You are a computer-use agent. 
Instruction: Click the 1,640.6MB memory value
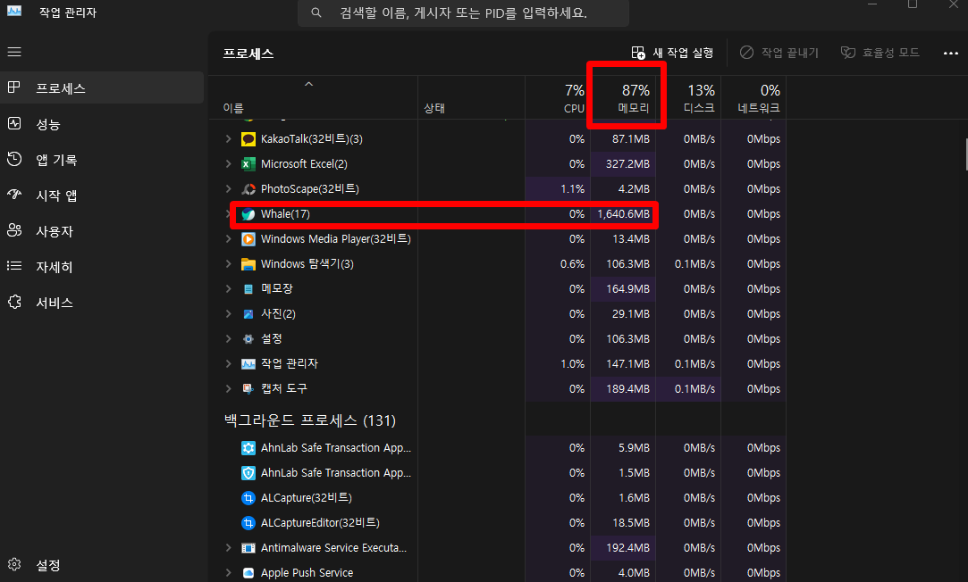[x=623, y=214]
